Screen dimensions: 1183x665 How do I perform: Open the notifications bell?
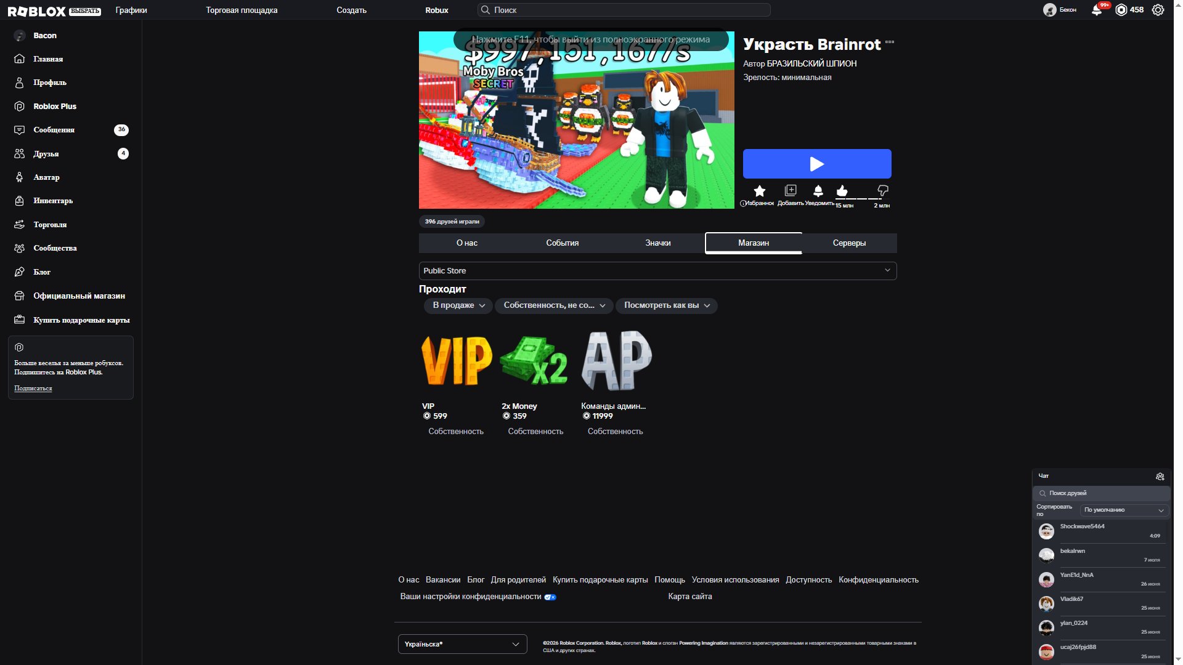pos(1096,10)
